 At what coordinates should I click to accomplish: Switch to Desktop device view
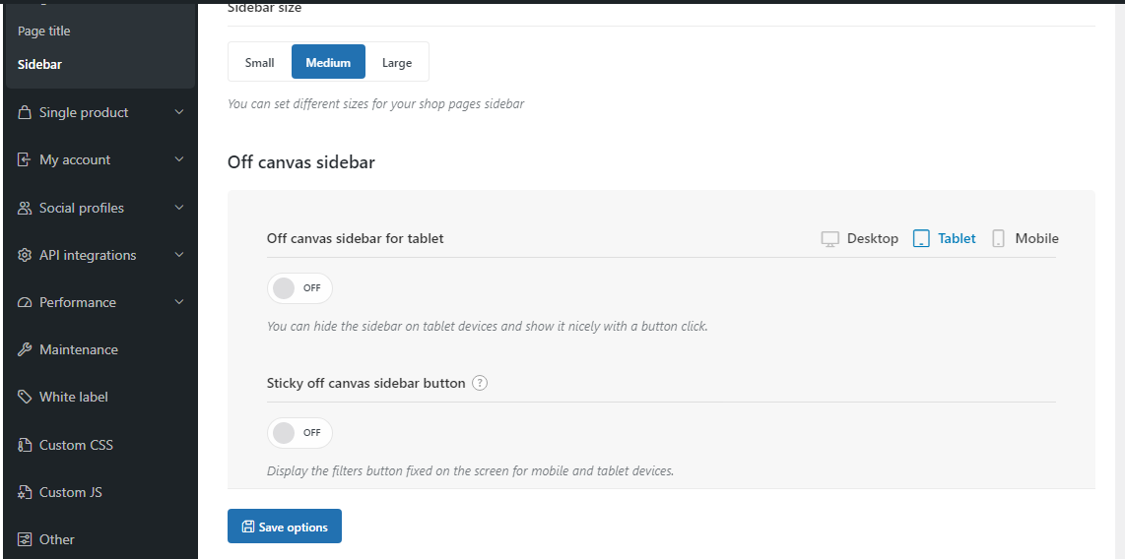click(x=860, y=238)
